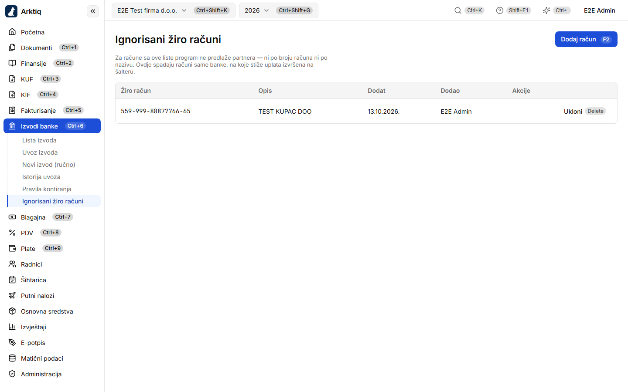Viewport: 628px width, 392px height.
Task: Click the date 13.10.2026. cell
Action: tap(384, 112)
